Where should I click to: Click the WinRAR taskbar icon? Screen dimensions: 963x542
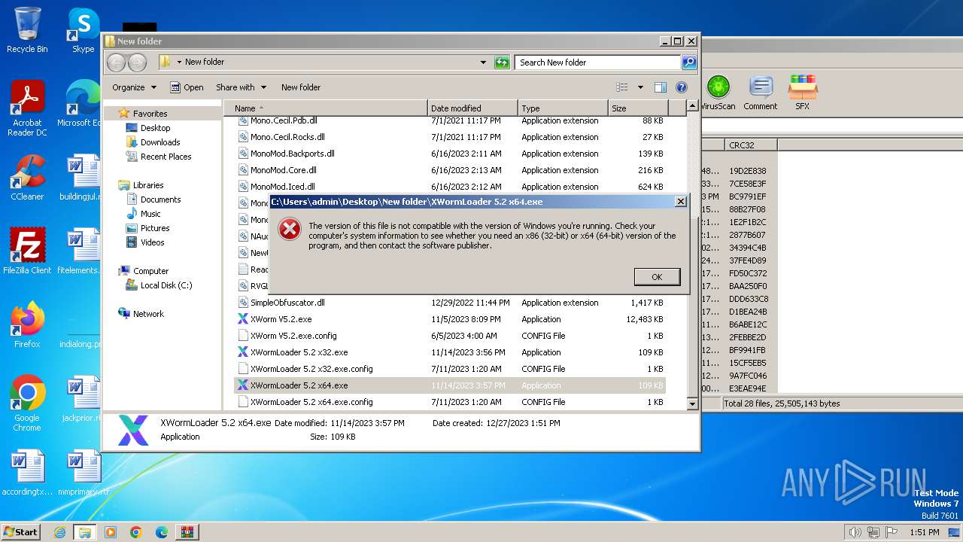click(187, 532)
